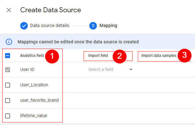This screenshot has width=195, height=125.
Task: Click the red annotation circle numbered 2
Action: (120, 56)
